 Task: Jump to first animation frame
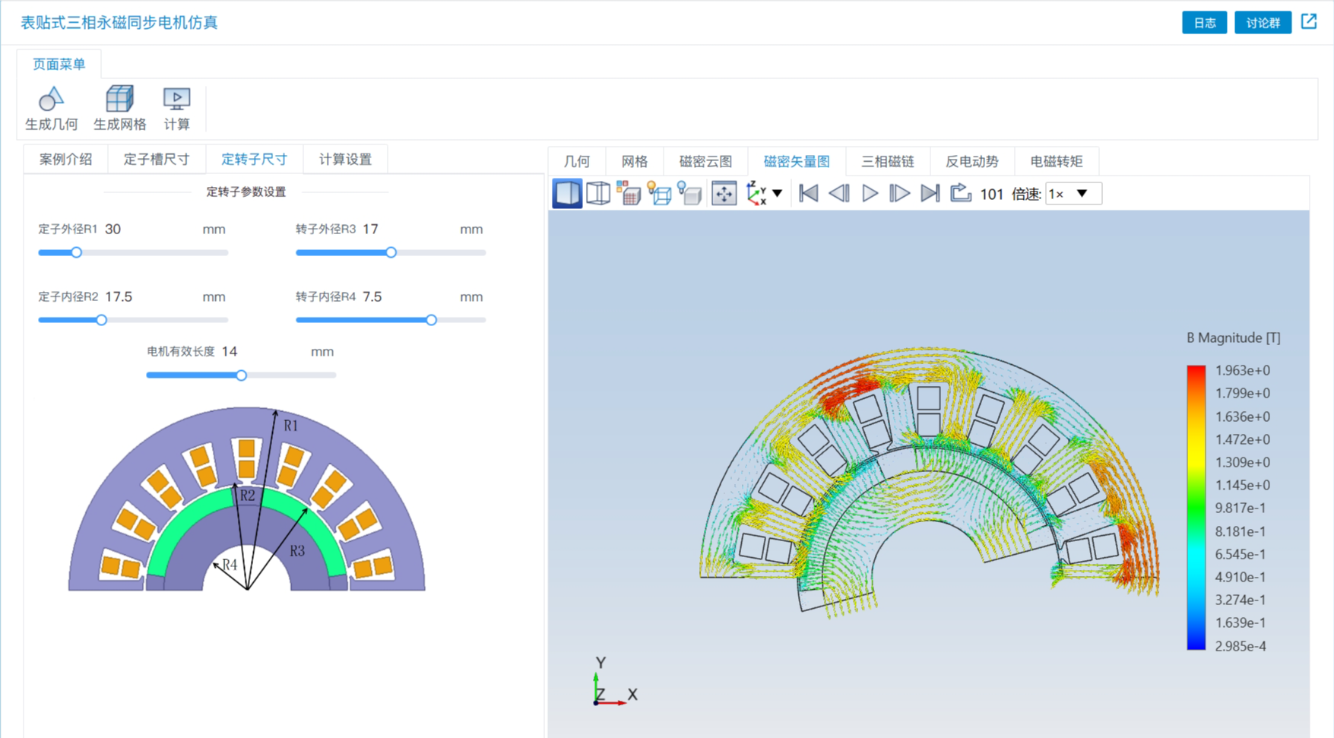click(809, 194)
